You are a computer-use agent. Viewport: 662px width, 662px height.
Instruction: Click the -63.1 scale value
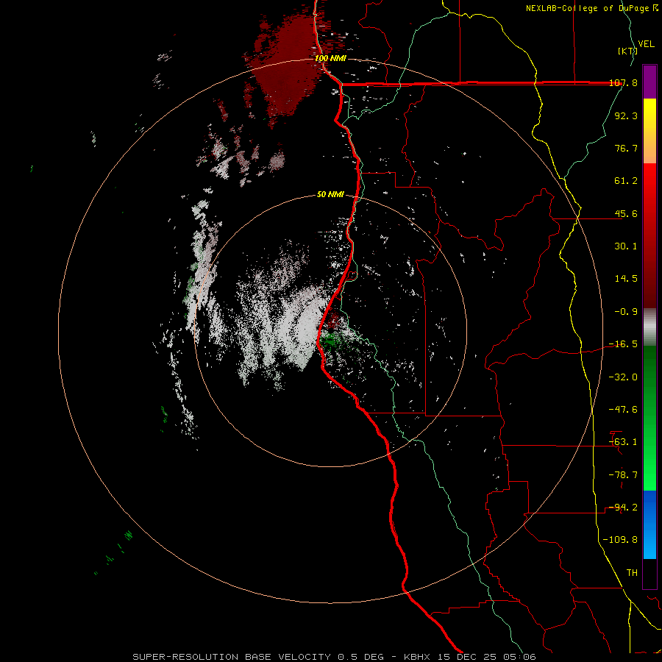[x=623, y=442]
